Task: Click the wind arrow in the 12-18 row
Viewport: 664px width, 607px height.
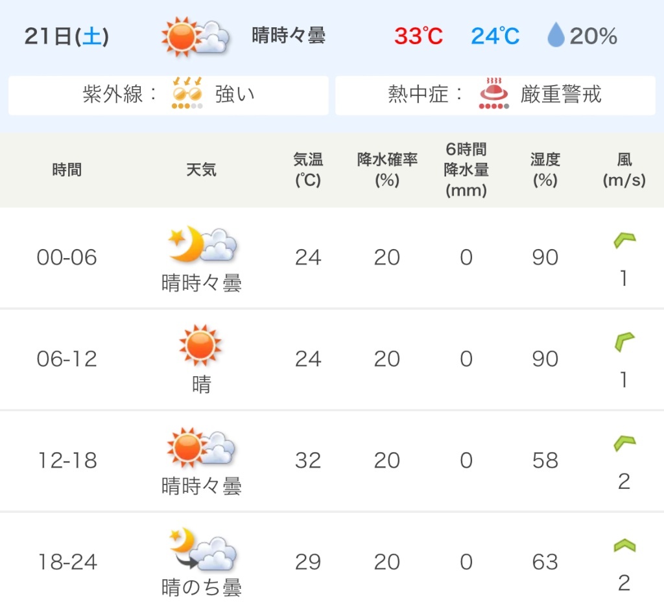Action: [624, 444]
